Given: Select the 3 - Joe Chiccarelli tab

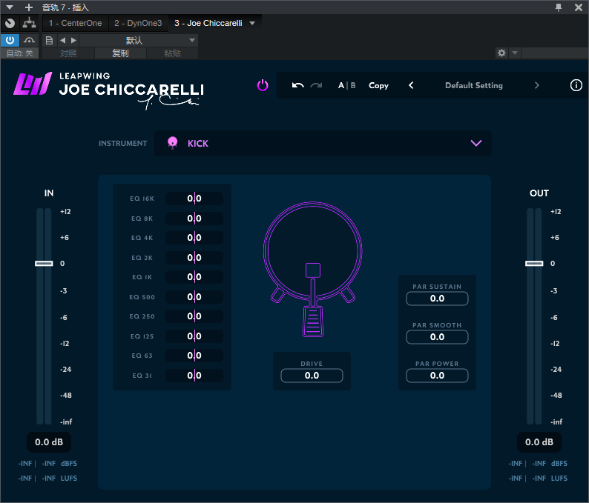Looking at the screenshot, I should [x=208, y=23].
